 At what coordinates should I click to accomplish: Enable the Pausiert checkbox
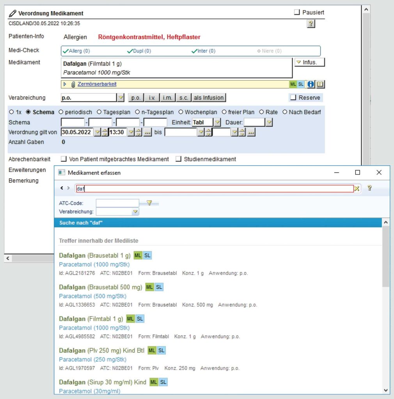297,12
